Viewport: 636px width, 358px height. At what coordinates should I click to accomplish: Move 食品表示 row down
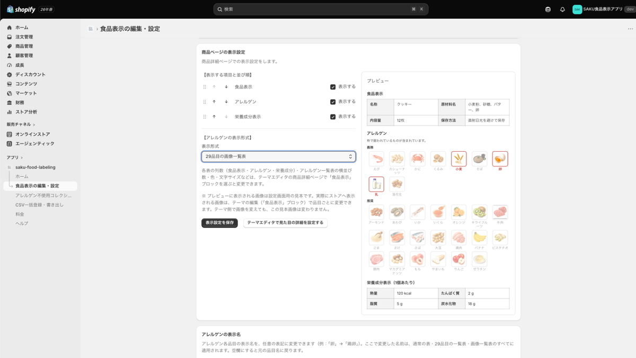pos(226,86)
